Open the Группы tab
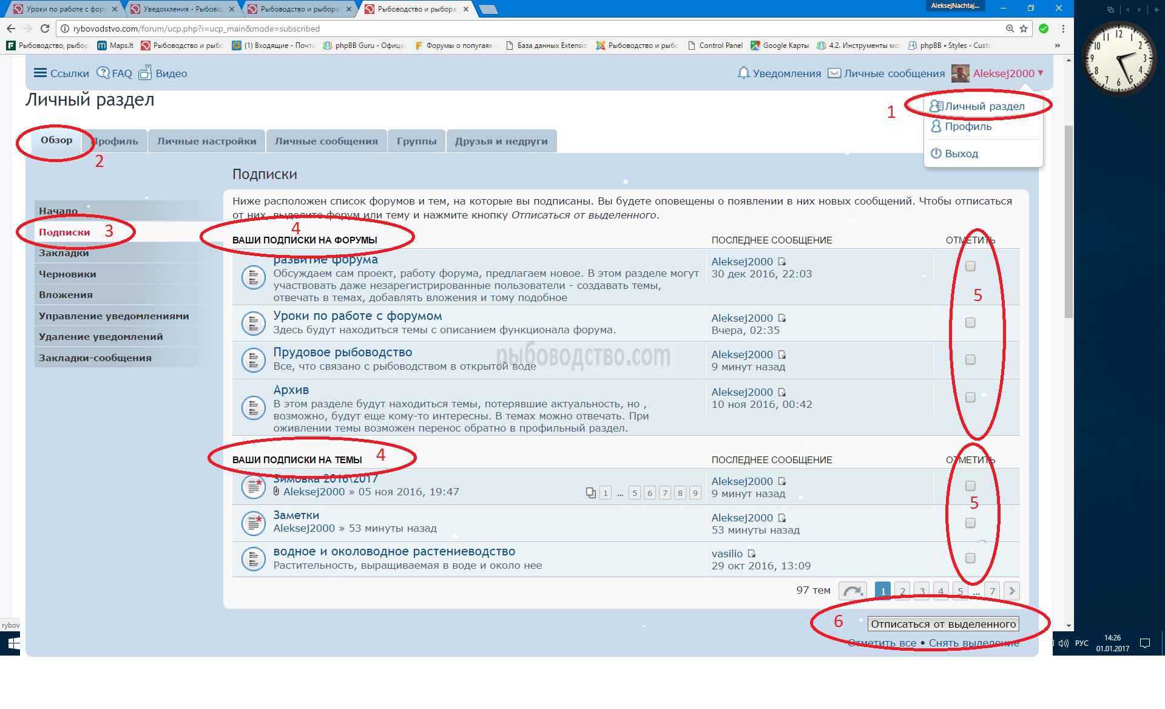The width and height of the screenshot is (1165, 709). pyautogui.click(x=416, y=141)
